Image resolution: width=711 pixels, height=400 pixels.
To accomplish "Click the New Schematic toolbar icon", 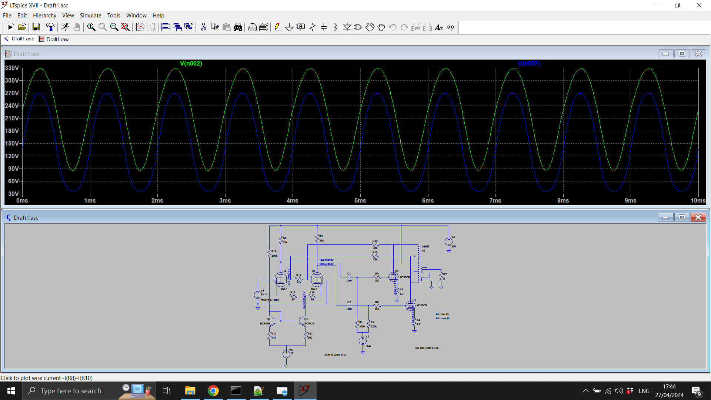I will click(10, 27).
